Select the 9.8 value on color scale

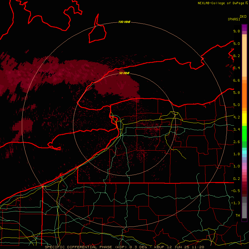point(237,31)
